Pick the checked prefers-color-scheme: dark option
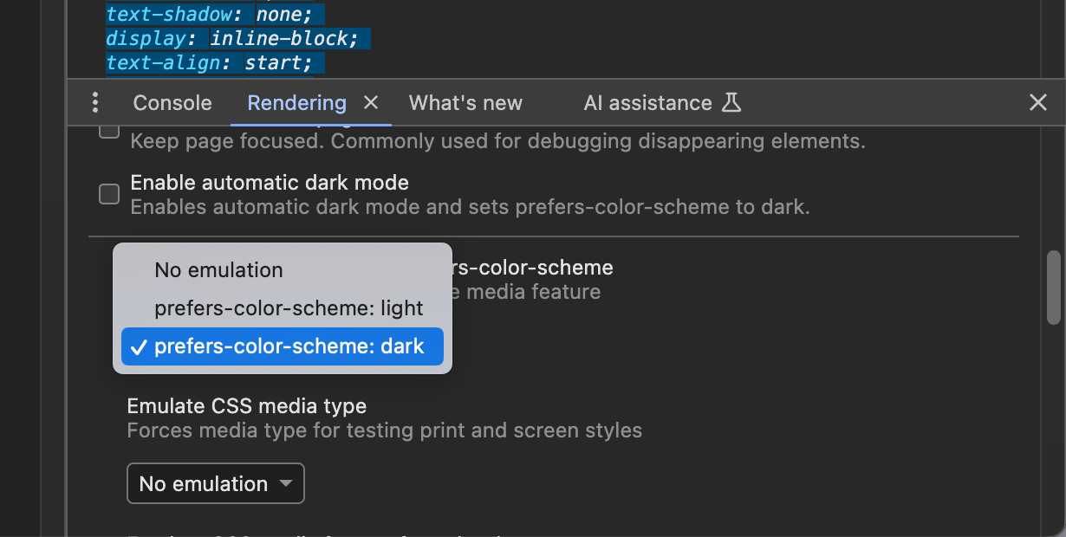Viewport: 1066px width, 537px height. point(289,347)
